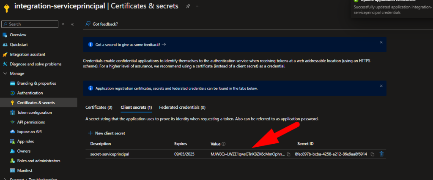Pin the Certificates & secrets page
433x180 pixels.
coord(188,6)
